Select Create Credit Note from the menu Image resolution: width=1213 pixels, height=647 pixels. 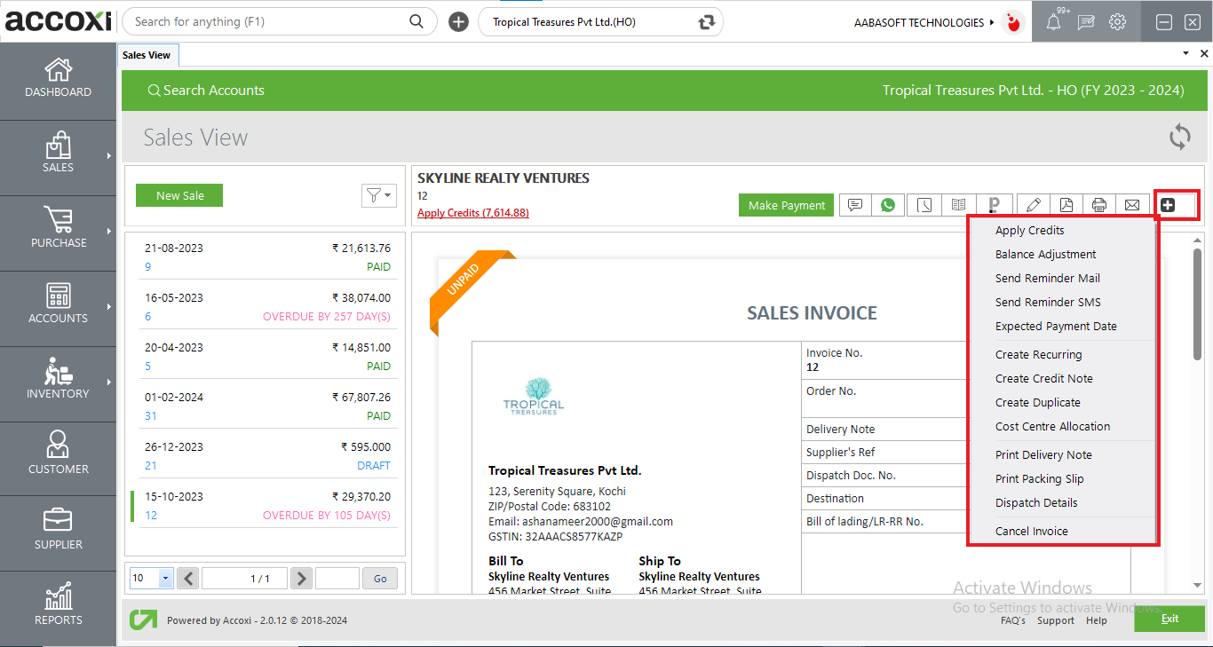point(1043,378)
